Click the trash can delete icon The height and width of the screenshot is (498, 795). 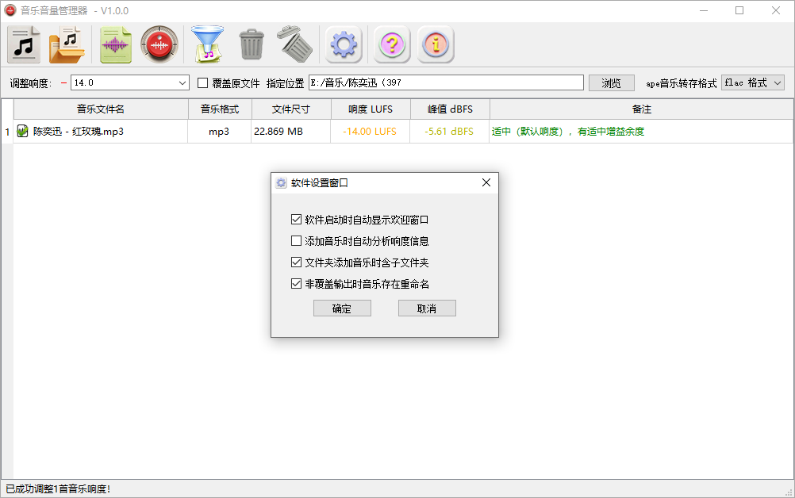point(252,44)
